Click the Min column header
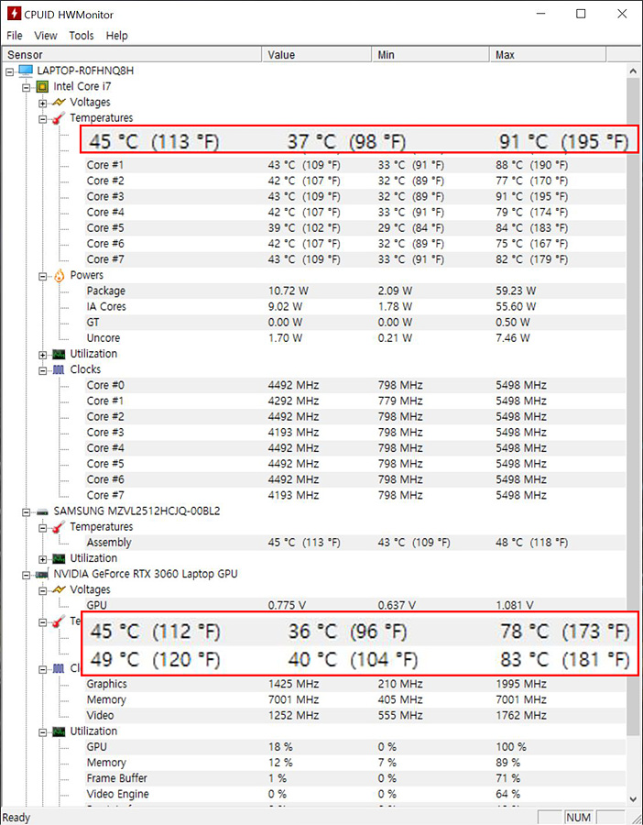 coord(430,55)
